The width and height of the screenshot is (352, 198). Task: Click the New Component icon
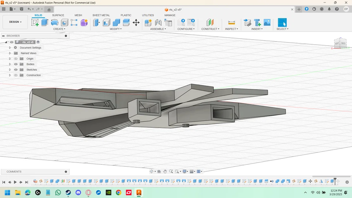pyautogui.click(x=148, y=22)
